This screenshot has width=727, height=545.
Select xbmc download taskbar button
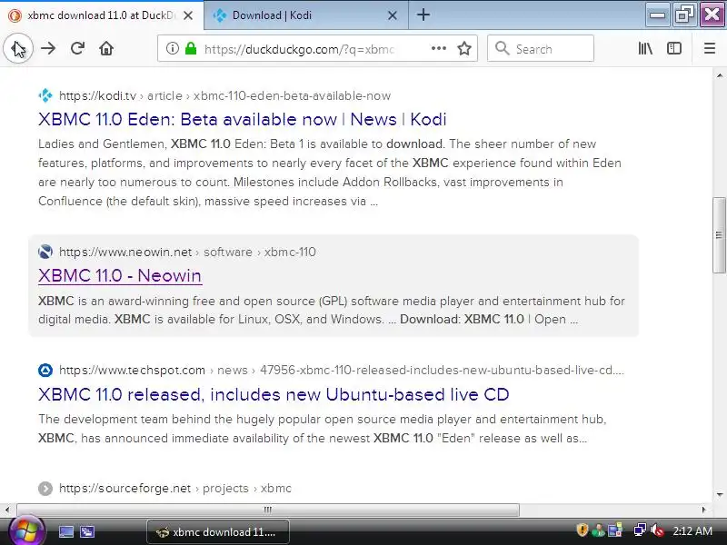pyautogui.click(x=218, y=532)
